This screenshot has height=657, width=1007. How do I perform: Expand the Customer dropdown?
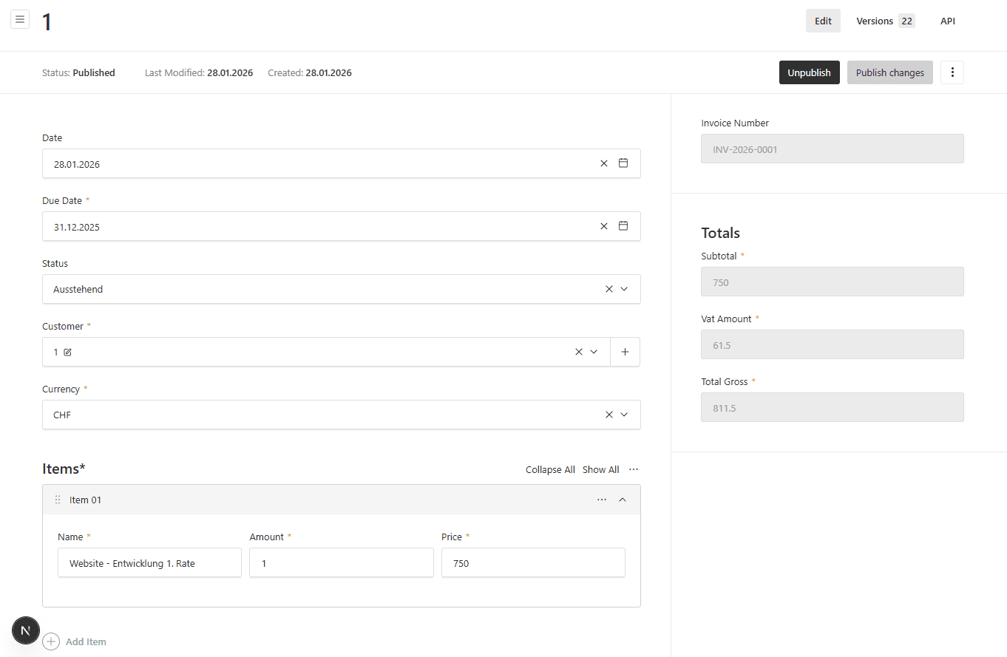point(593,352)
